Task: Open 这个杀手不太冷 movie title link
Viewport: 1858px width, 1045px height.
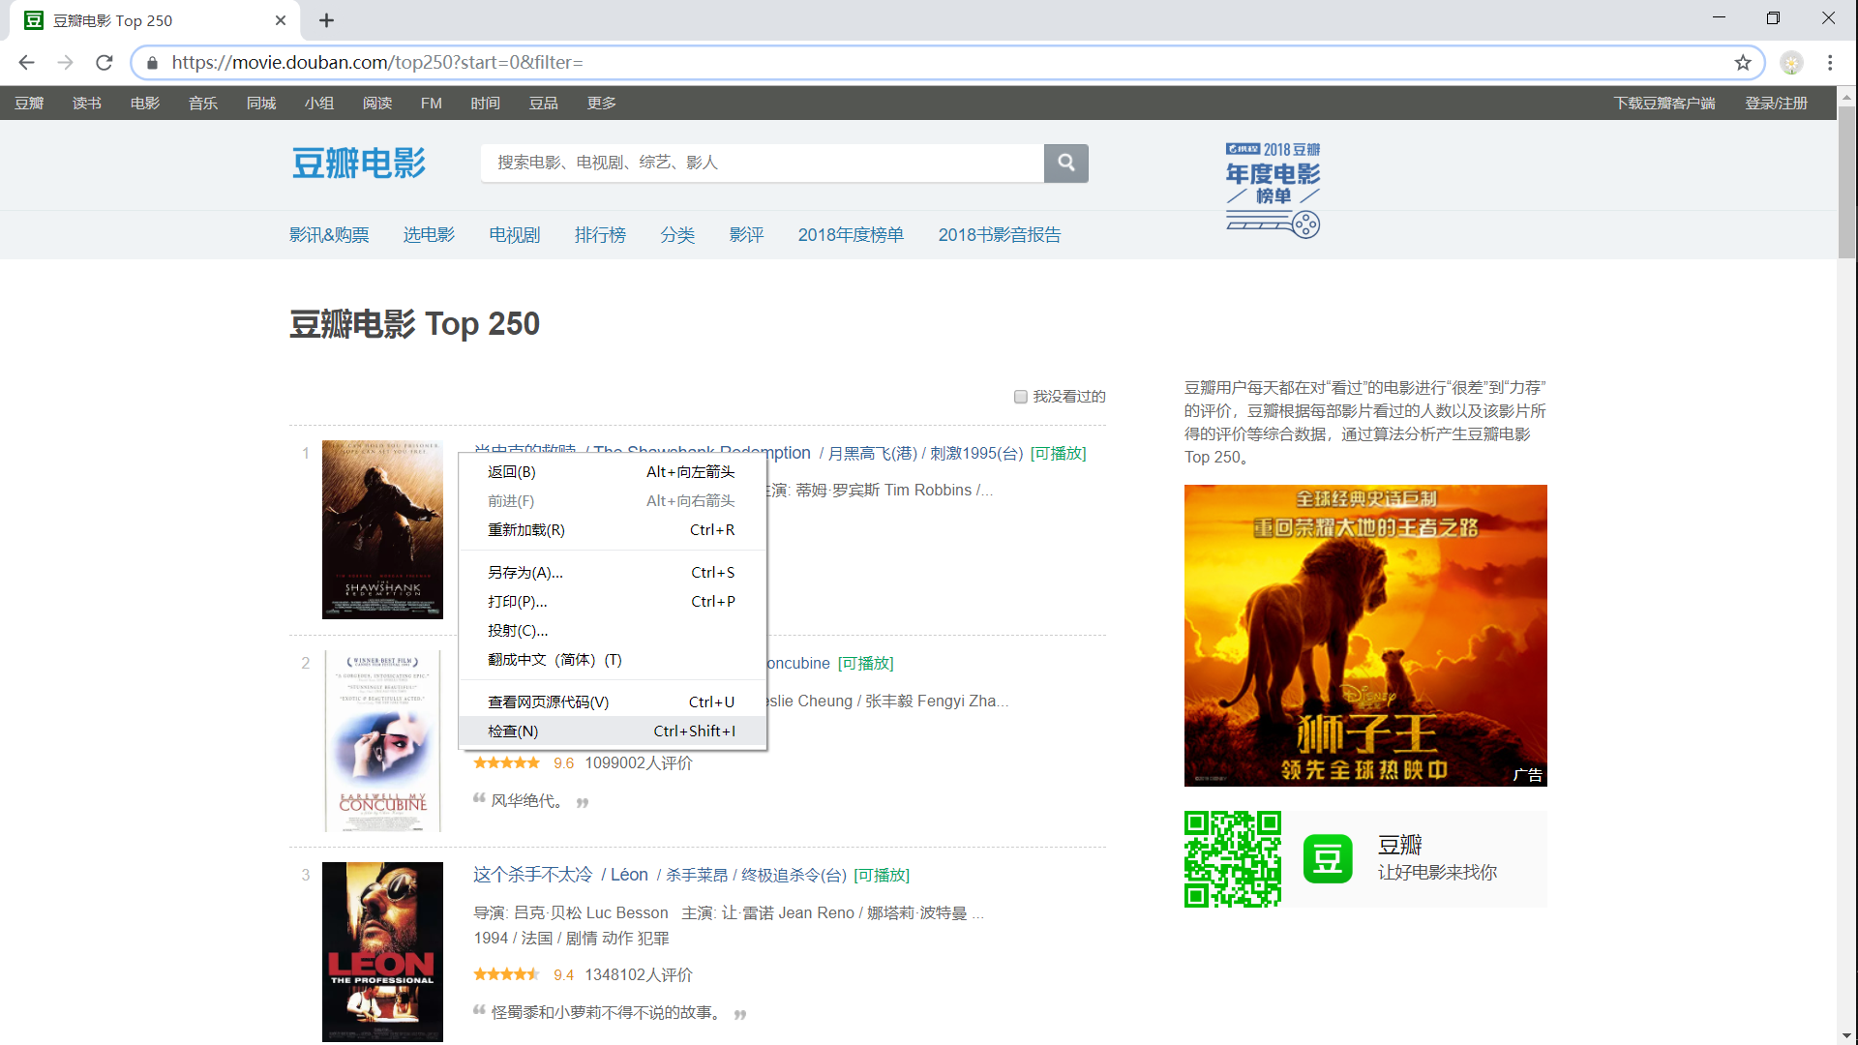Action: coord(532,875)
